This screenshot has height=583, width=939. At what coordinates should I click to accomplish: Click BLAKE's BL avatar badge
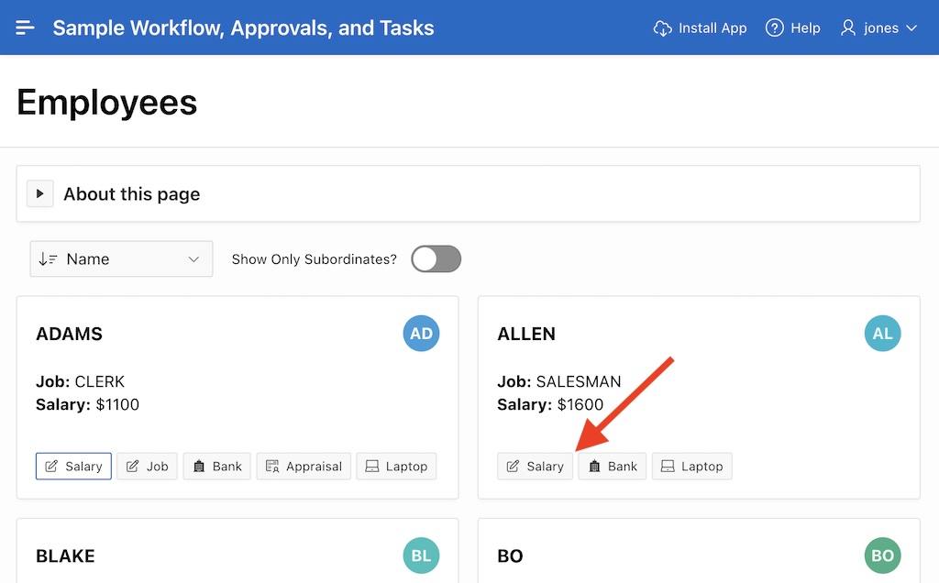[421, 555]
